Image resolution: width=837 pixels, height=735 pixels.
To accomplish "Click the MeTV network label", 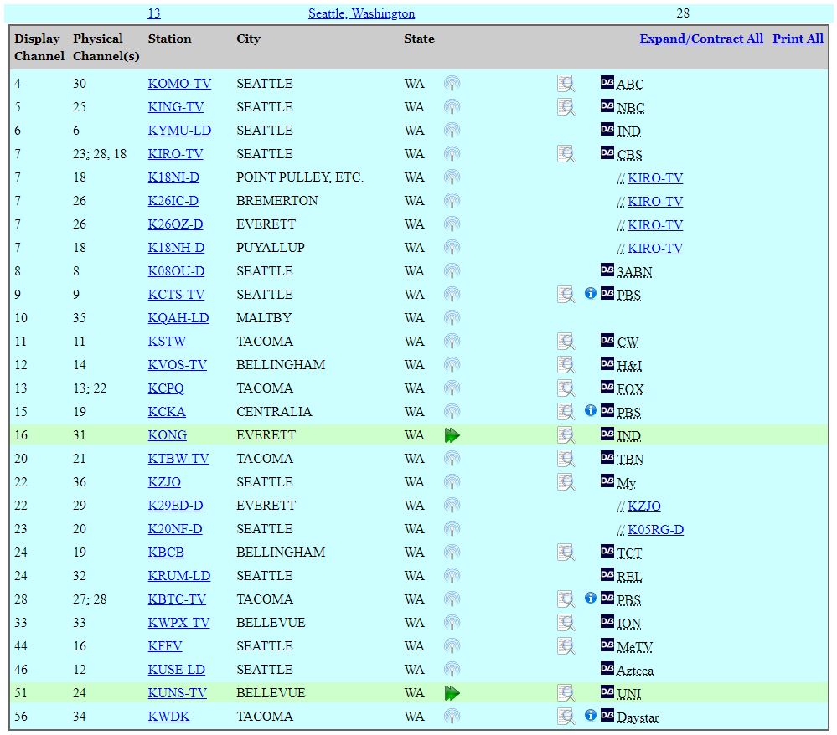I will point(634,647).
